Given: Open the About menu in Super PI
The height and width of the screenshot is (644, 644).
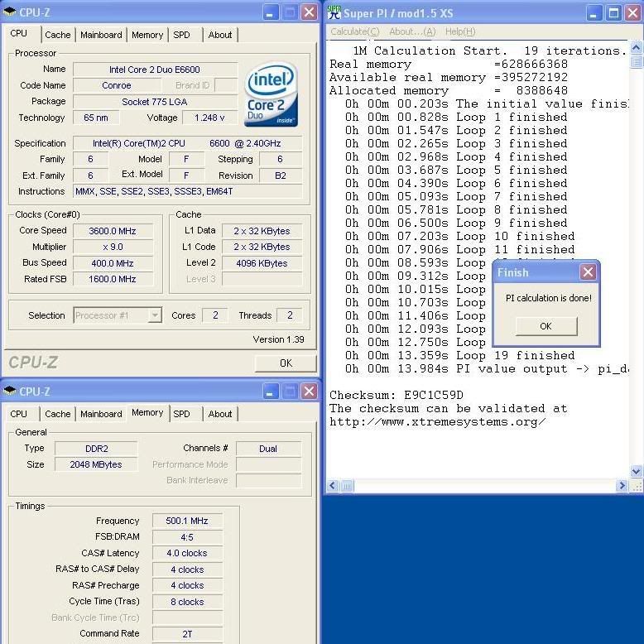Looking at the screenshot, I should (x=412, y=31).
